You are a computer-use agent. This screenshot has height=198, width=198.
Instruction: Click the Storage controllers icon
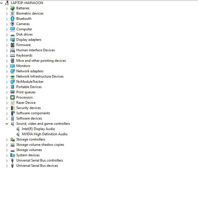12,139
